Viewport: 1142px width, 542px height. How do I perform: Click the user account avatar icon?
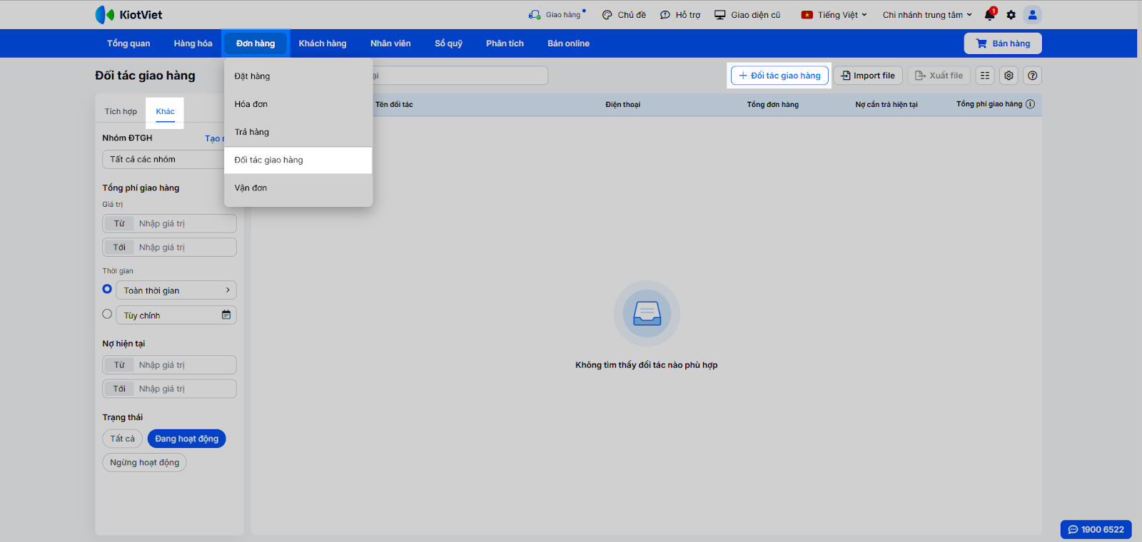pos(1032,15)
